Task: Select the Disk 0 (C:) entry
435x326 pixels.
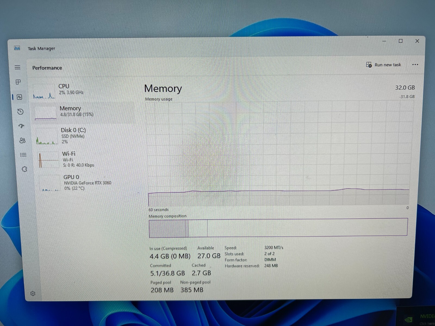Action: pos(85,135)
